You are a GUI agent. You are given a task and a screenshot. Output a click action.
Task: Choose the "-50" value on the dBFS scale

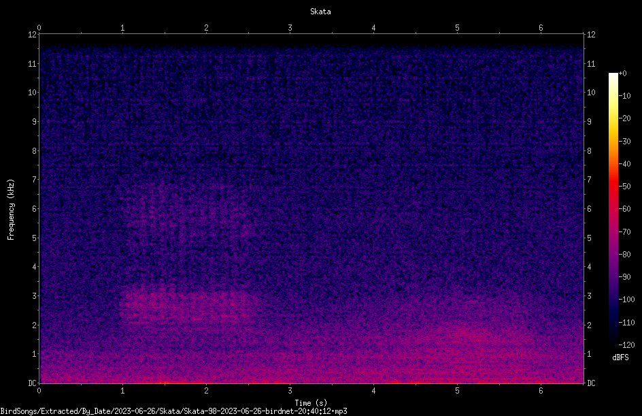tap(624, 187)
